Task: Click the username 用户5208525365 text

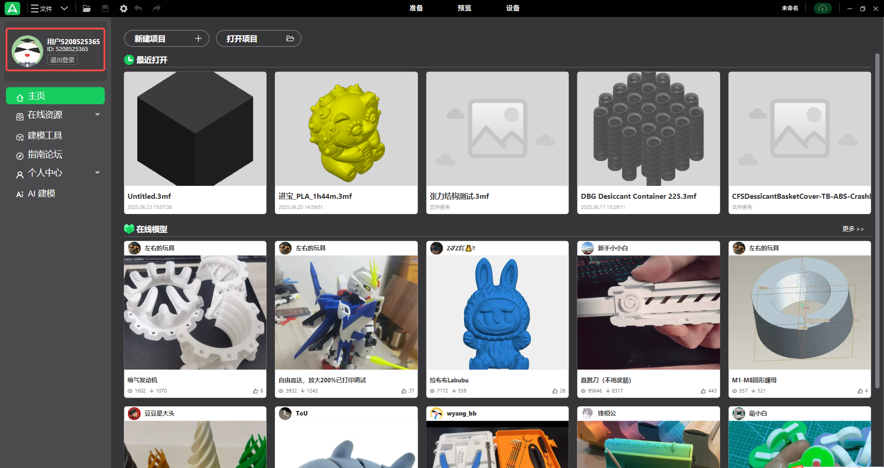Action: pos(74,41)
